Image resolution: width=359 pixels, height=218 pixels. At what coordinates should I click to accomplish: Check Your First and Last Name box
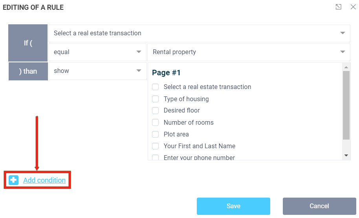point(156,146)
